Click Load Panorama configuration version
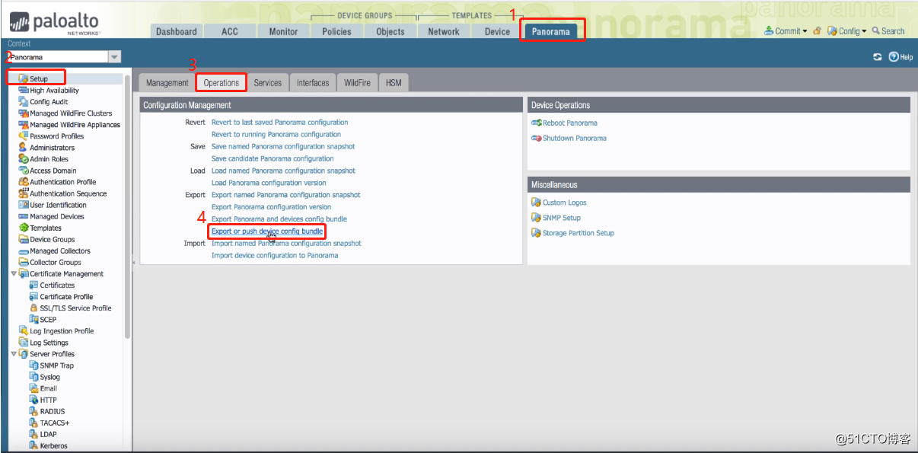The height and width of the screenshot is (453, 918). point(269,183)
